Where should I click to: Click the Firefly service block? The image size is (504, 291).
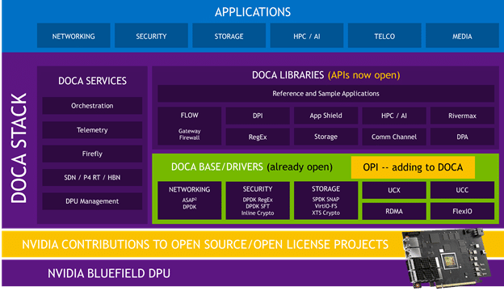coord(92,154)
